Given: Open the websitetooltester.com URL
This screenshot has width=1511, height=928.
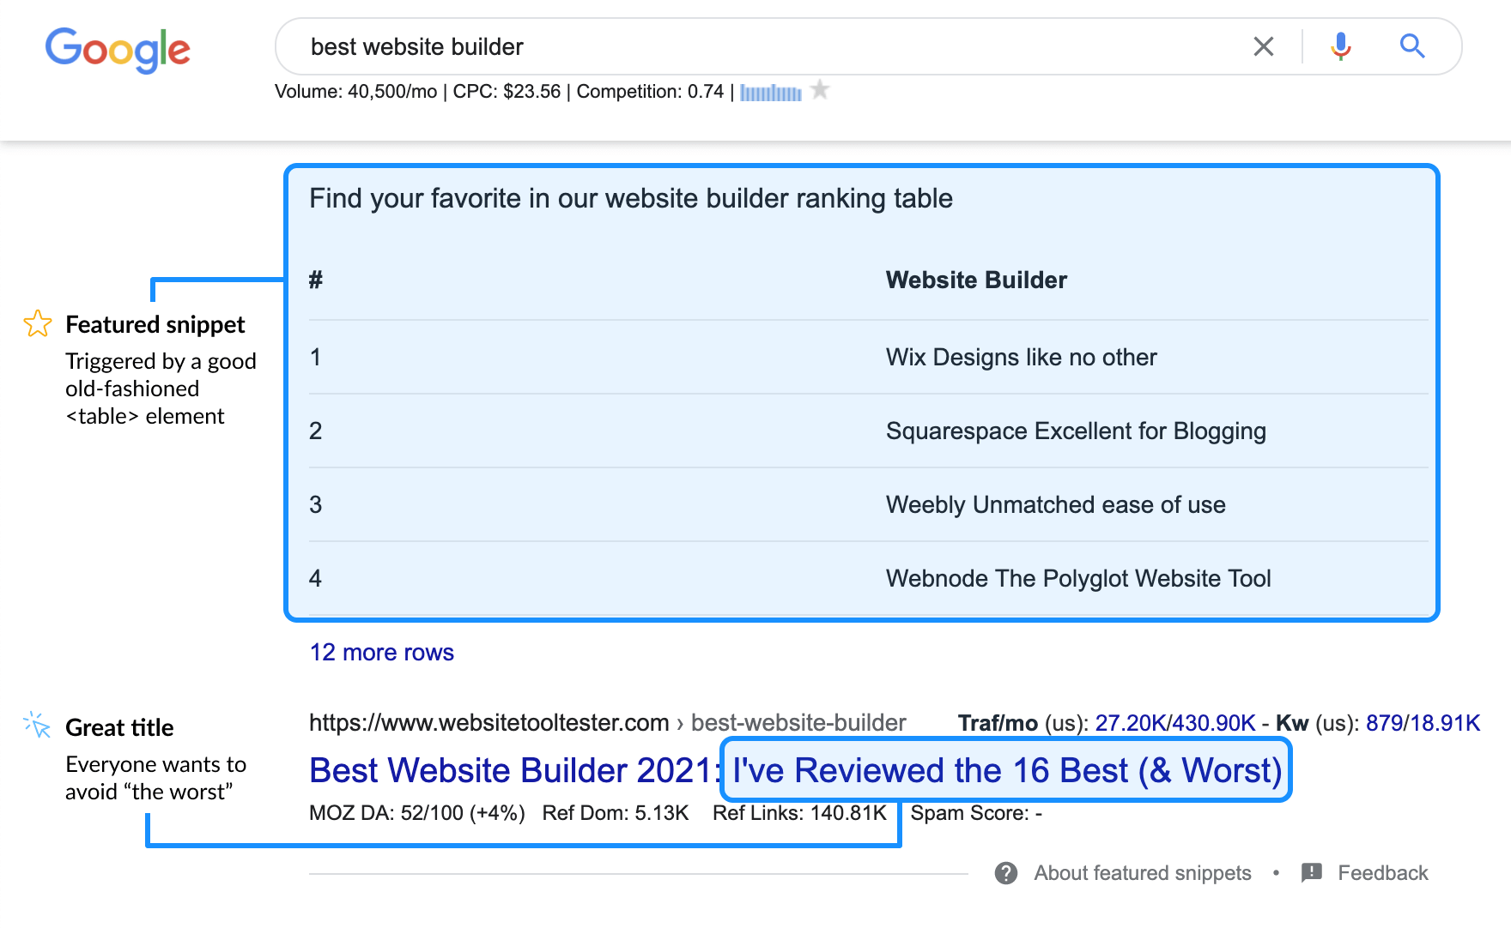Looking at the screenshot, I should [x=608, y=723].
